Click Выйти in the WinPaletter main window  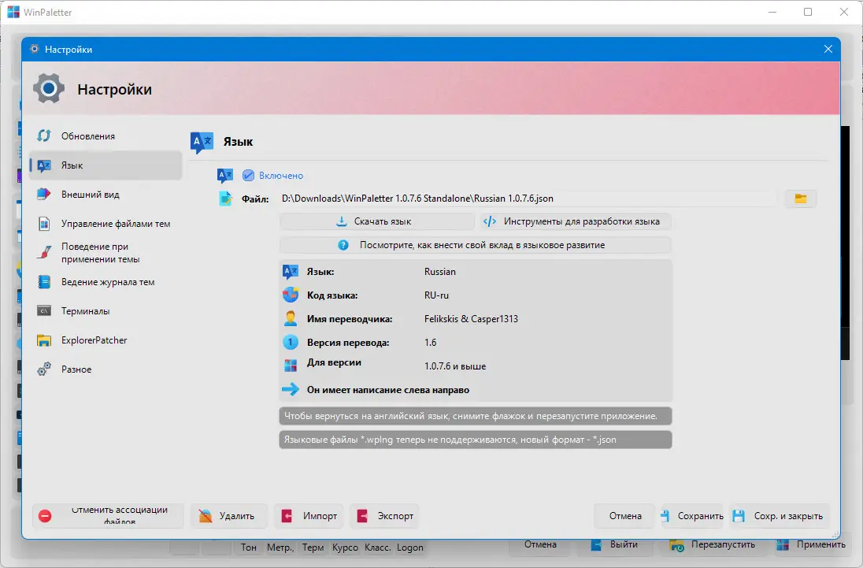click(615, 545)
